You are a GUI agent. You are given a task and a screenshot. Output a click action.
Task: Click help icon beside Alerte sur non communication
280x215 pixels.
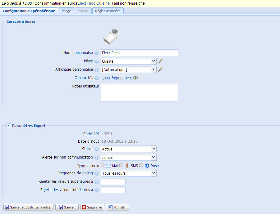[97, 158]
